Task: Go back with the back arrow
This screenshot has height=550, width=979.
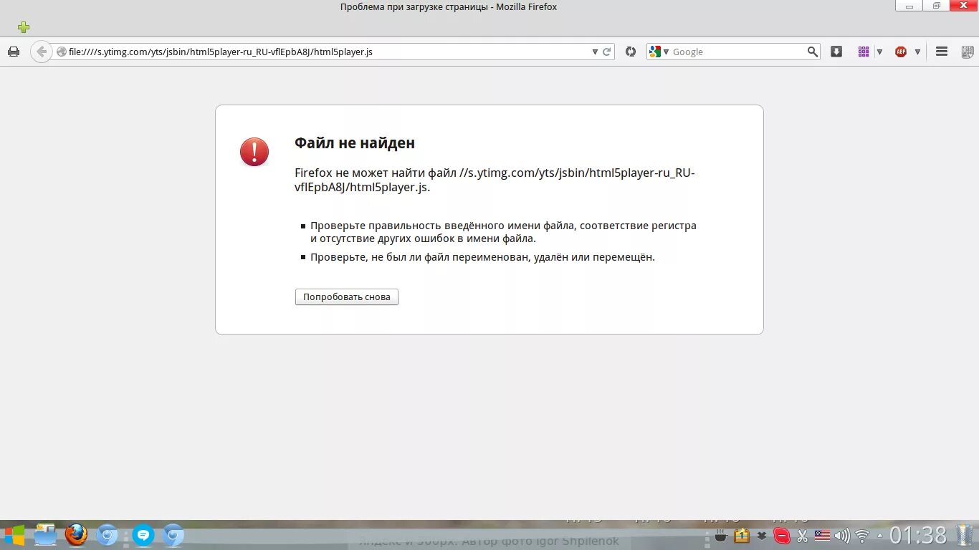Action: pyautogui.click(x=41, y=52)
